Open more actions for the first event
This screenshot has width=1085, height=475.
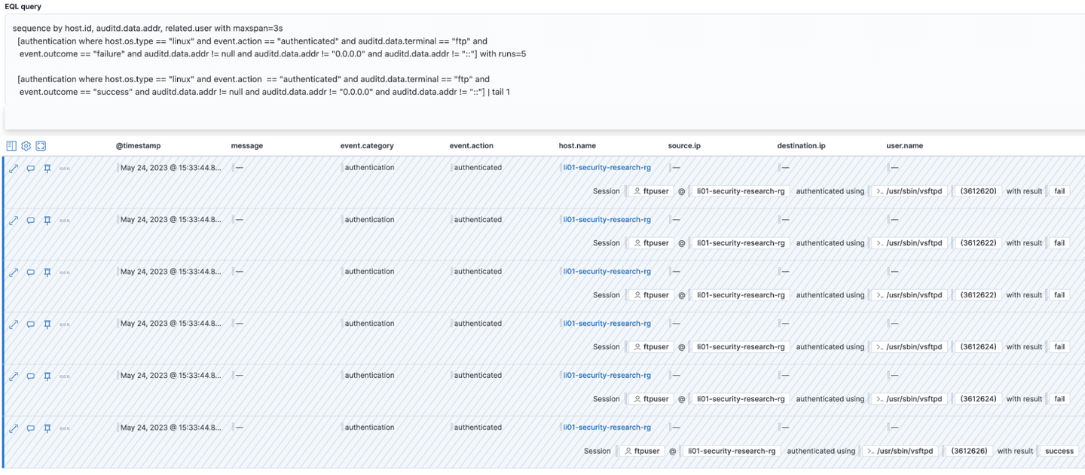[65, 169]
